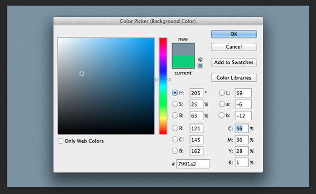
Task: Click the cyan C field showing 56
Action: [x=241, y=128]
